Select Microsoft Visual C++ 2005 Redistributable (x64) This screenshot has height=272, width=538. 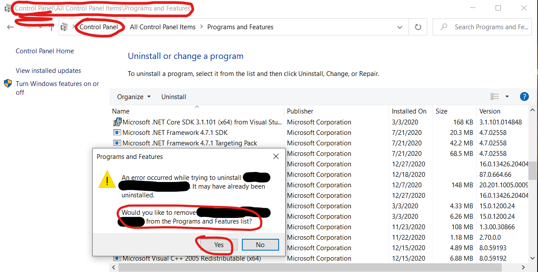click(319, 258)
